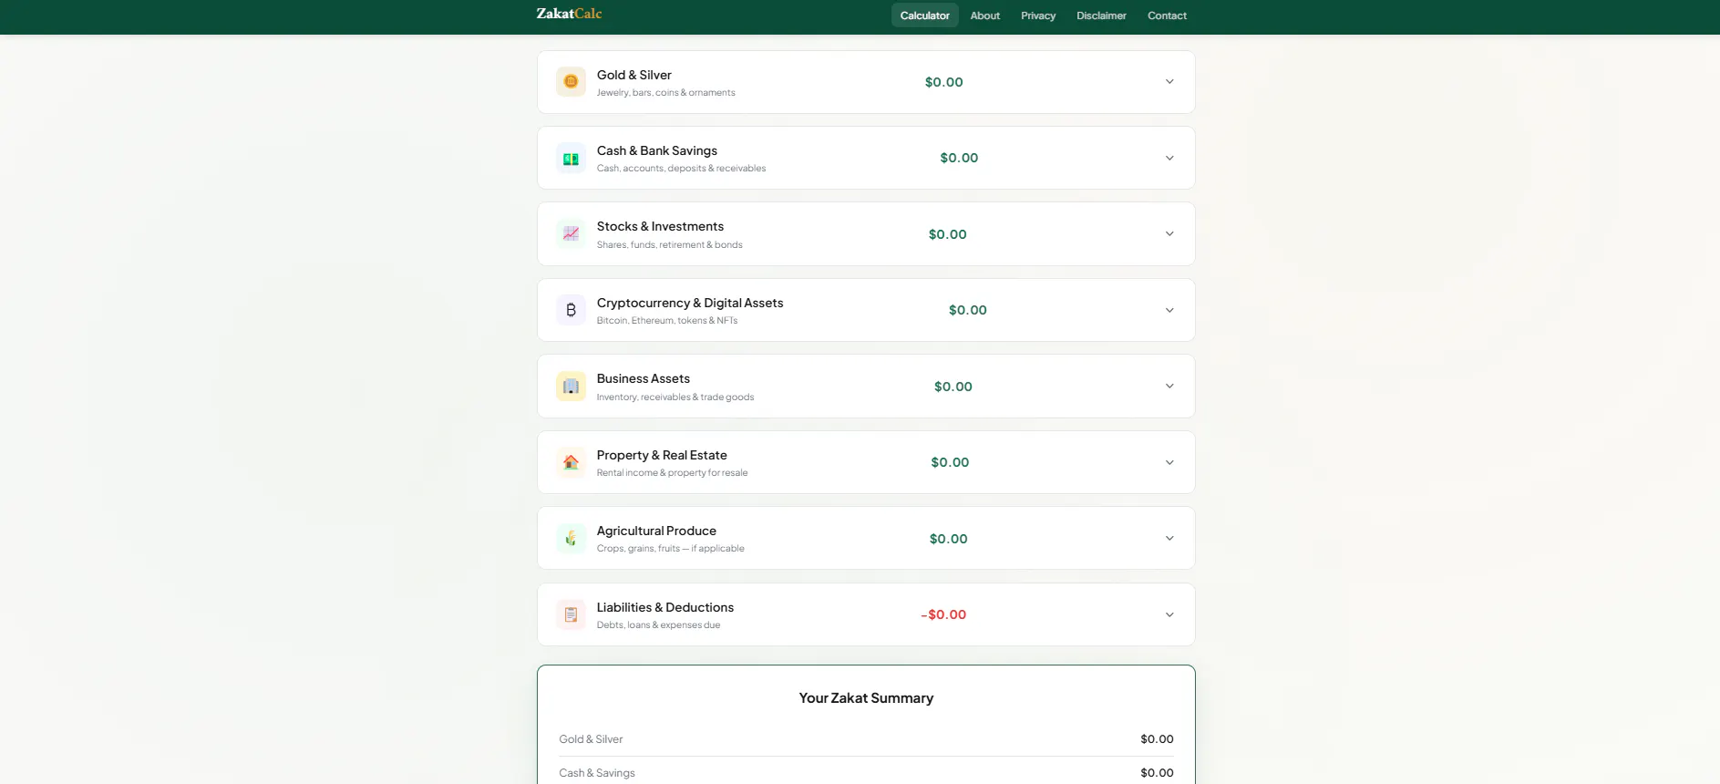The image size is (1720, 784).
Task: Click the red −$0.00 liabilities total
Action: point(943,614)
